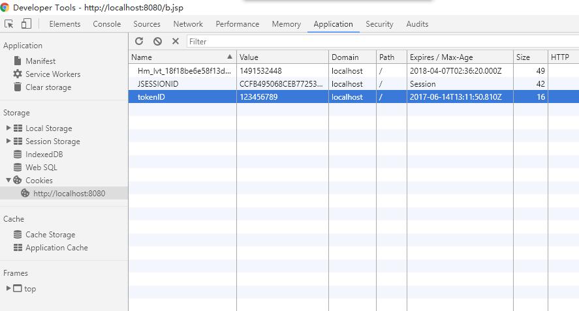This screenshot has width=579, height=311.
Task: Select the JSESSIONID cookie row
Action: click(x=354, y=83)
